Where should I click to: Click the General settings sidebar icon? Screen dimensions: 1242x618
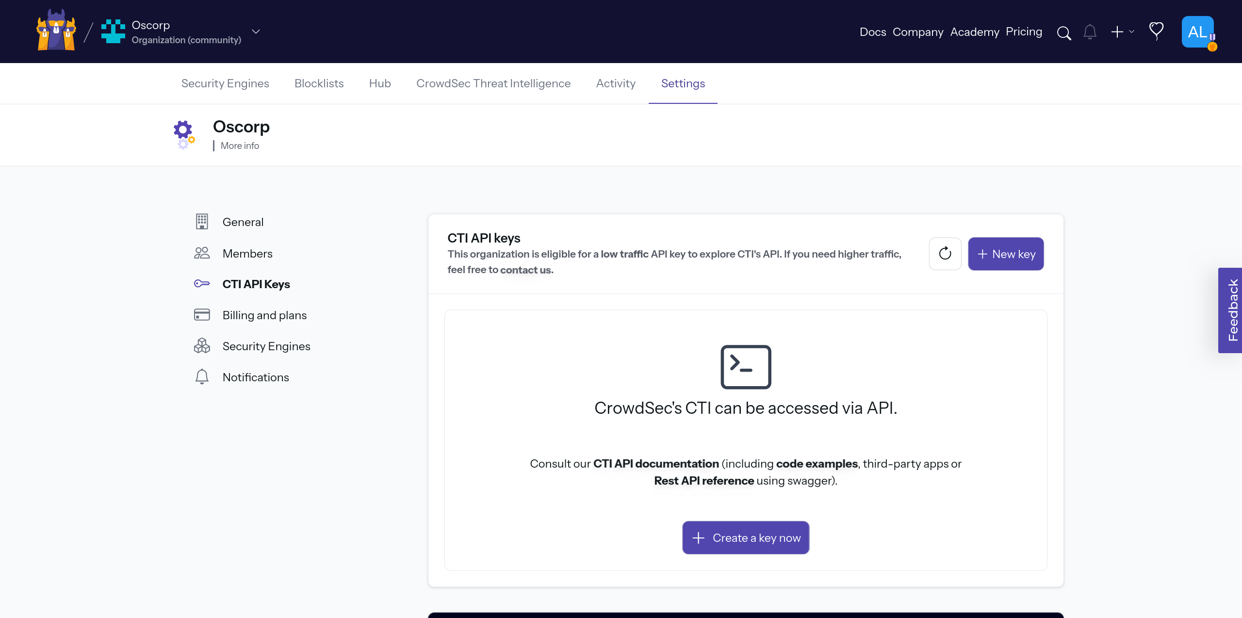coord(202,222)
